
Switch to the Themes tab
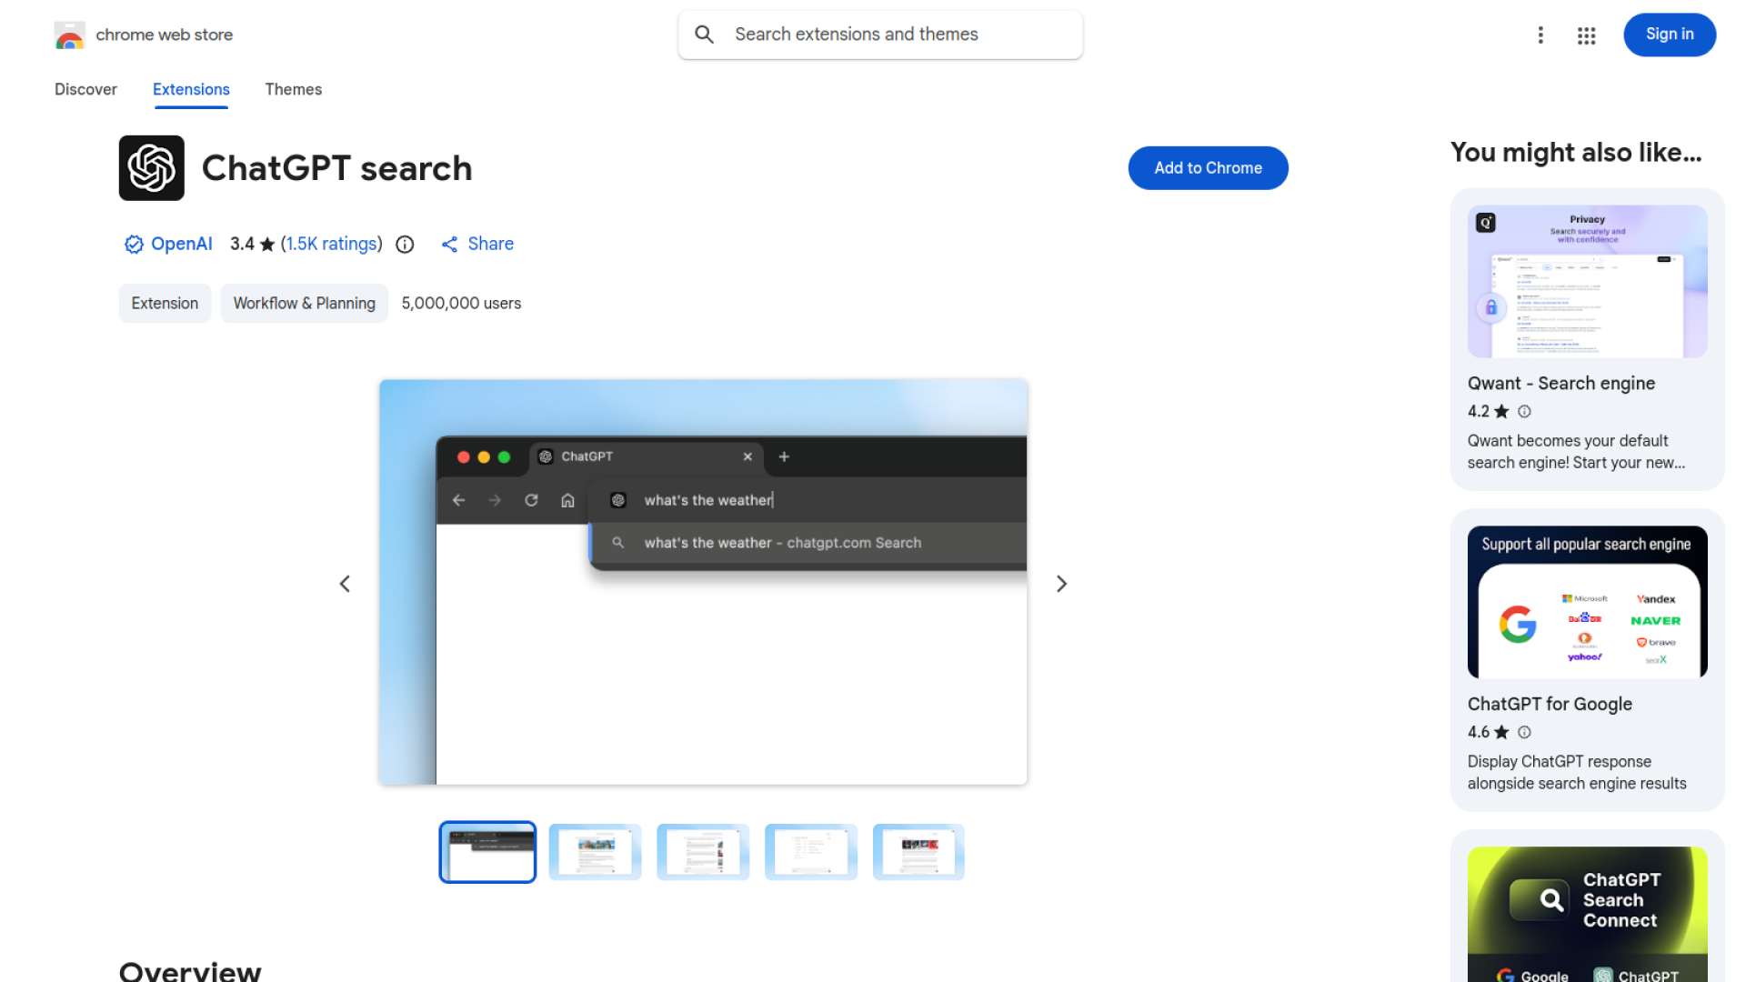click(x=293, y=89)
